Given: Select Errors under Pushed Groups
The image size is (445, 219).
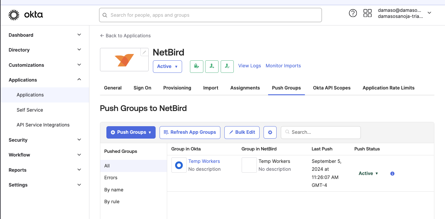Looking at the screenshot, I should coord(110,177).
